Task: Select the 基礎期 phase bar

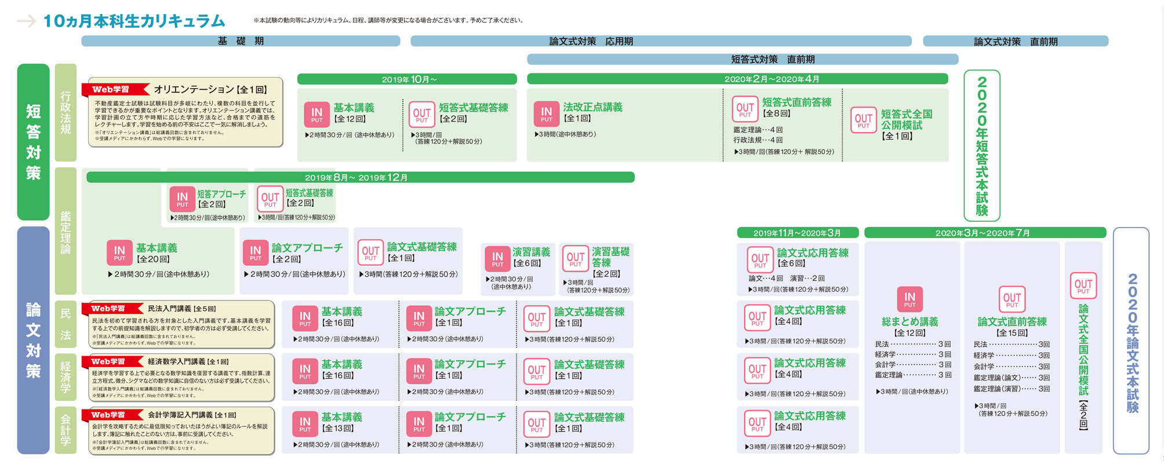Action: pyautogui.click(x=241, y=41)
